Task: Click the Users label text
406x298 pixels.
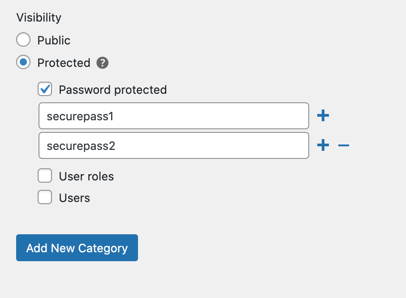Action: pos(74,198)
